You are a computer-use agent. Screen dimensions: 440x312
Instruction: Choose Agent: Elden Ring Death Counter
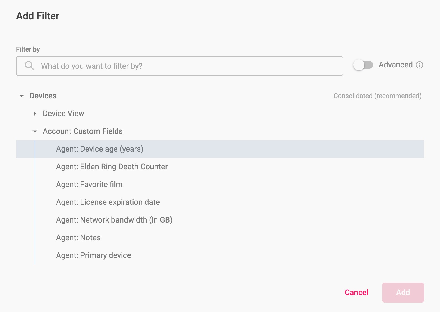[220, 167]
